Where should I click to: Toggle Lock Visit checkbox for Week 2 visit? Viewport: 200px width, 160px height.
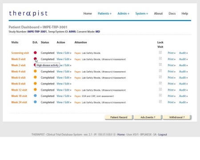160,64
